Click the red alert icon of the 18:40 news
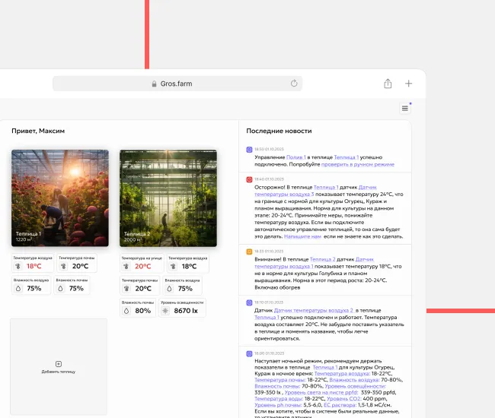Viewport: 495px width, 418px height. [249, 179]
